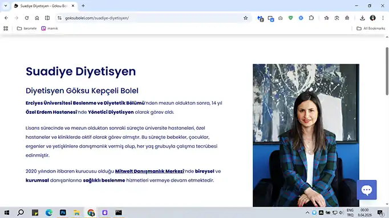The image size is (389, 218).
Task: Open the All Bookmarks folder
Action: (x=371, y=28)
